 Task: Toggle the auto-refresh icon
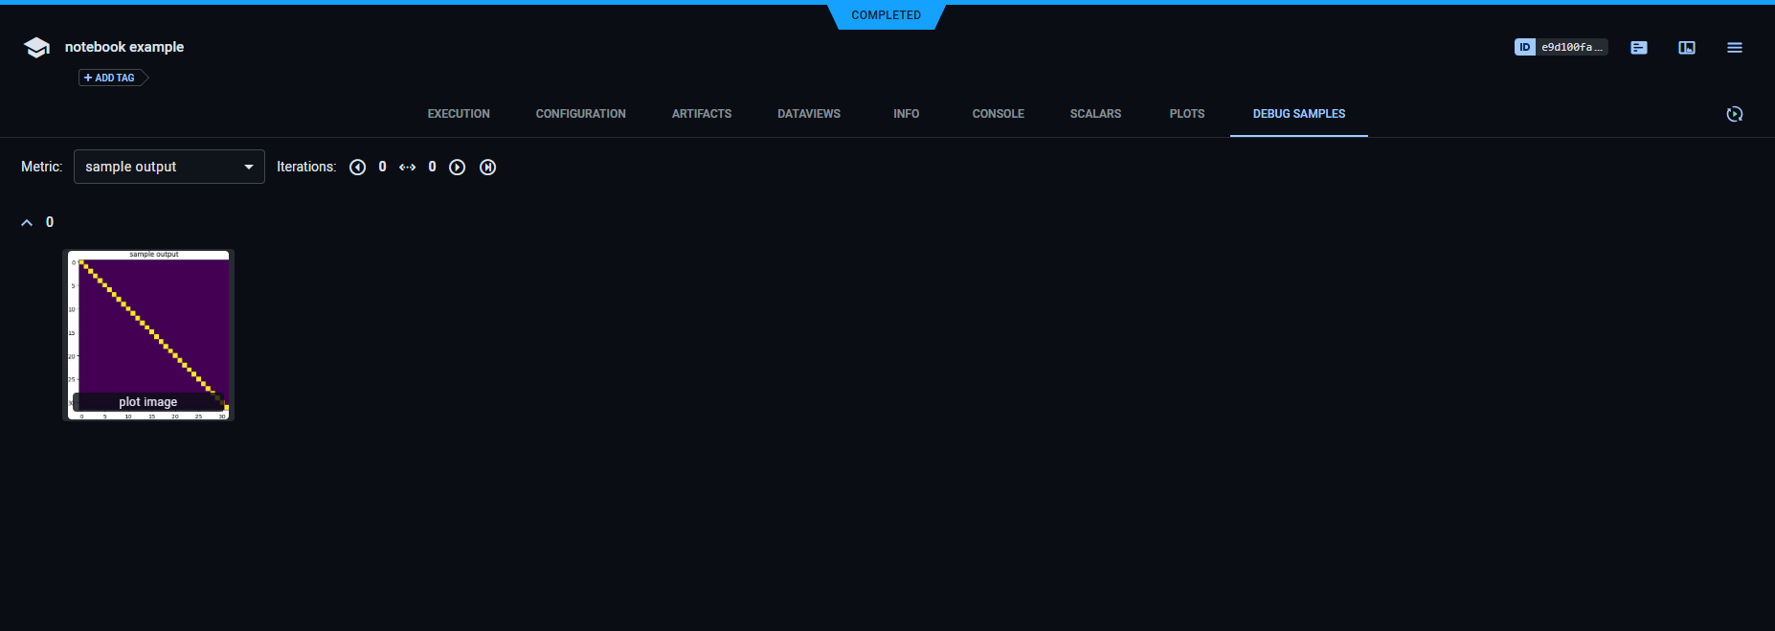click(x=1734, y=114)
